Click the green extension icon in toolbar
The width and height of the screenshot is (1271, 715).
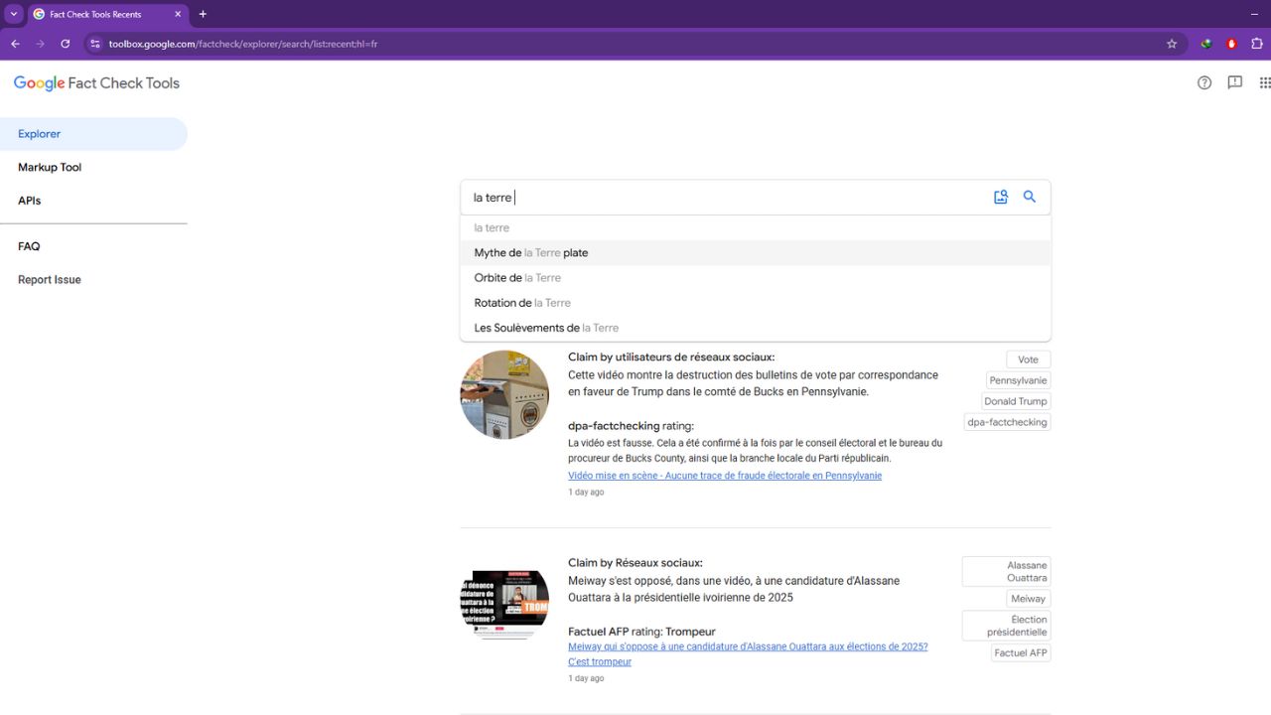[1206, 44]
